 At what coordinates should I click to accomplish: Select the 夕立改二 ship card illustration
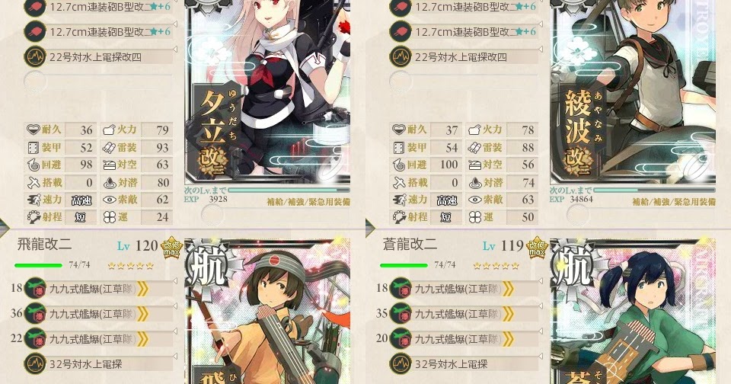pos(267,91)
